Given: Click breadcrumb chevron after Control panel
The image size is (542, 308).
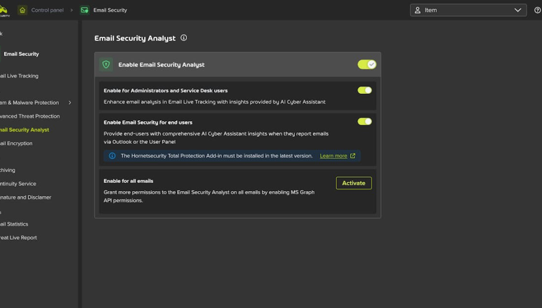Looking at the screenshot, I should tap(72, 10).
